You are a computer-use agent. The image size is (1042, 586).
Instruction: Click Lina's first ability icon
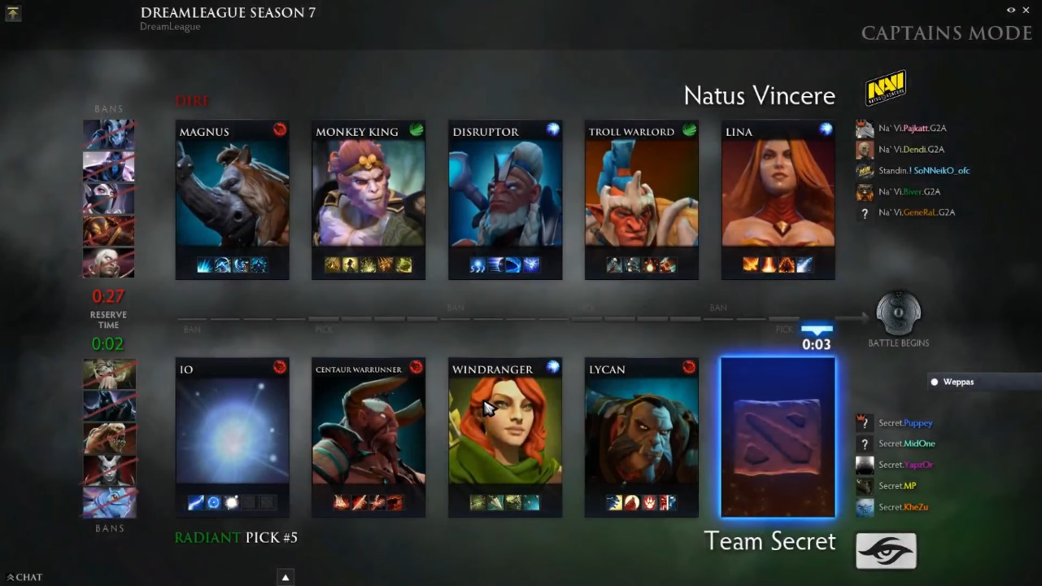click(x=751, y=265)
